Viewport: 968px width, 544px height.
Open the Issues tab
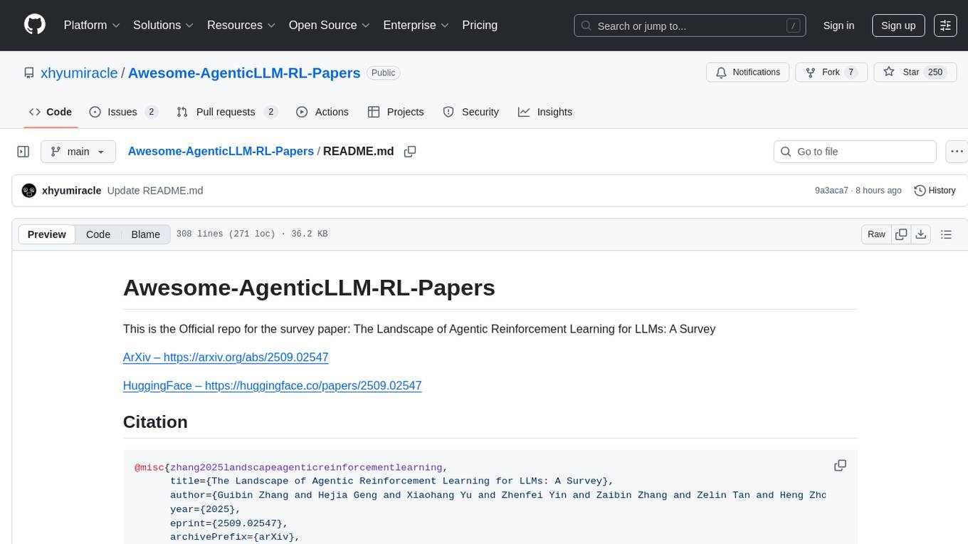[x=123, y=112]
